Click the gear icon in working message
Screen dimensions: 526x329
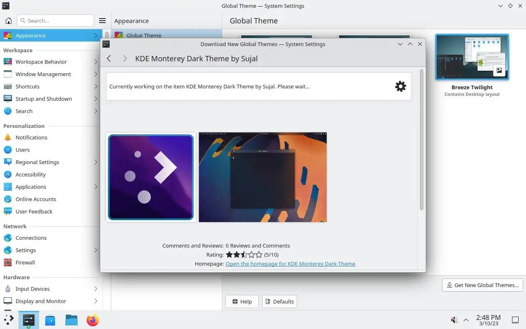(400, 86)
